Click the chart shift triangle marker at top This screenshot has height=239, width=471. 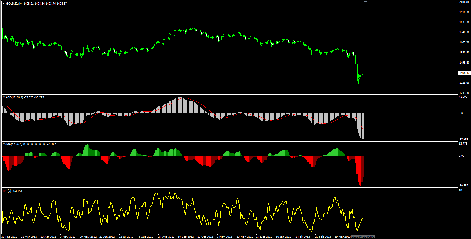pos(365,2)
